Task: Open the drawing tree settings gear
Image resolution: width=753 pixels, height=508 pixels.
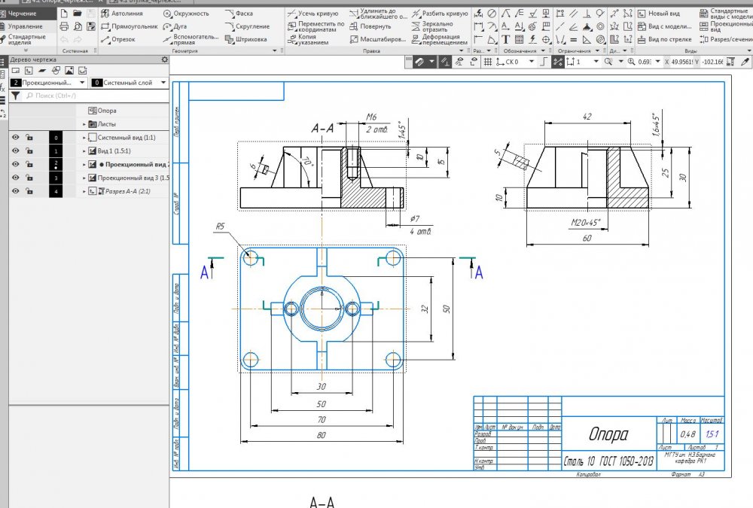Action: pos(164,59)
